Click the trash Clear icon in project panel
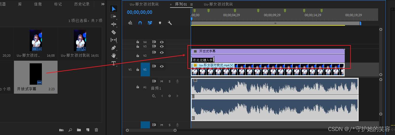Screen dimensions: 395x135 point(96,130)
